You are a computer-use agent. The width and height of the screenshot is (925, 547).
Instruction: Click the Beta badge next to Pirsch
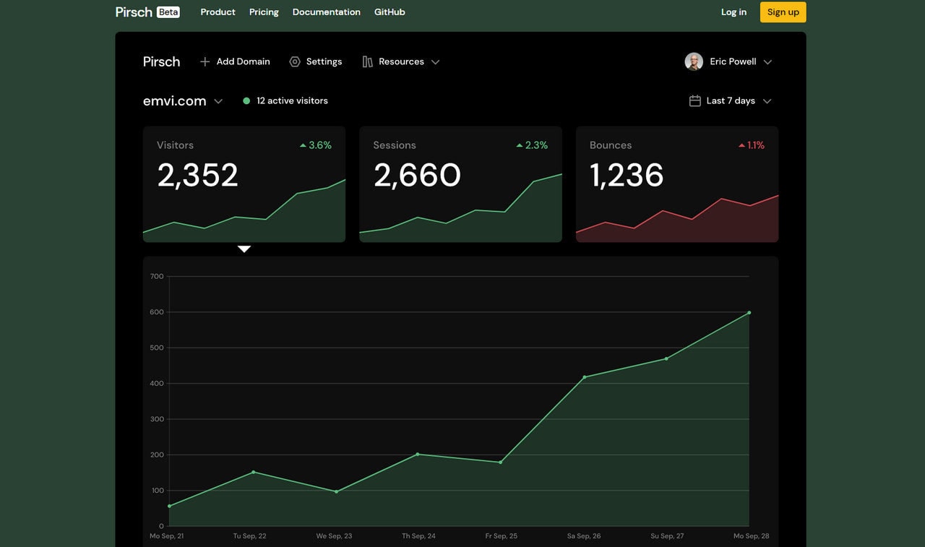point(168,12)
